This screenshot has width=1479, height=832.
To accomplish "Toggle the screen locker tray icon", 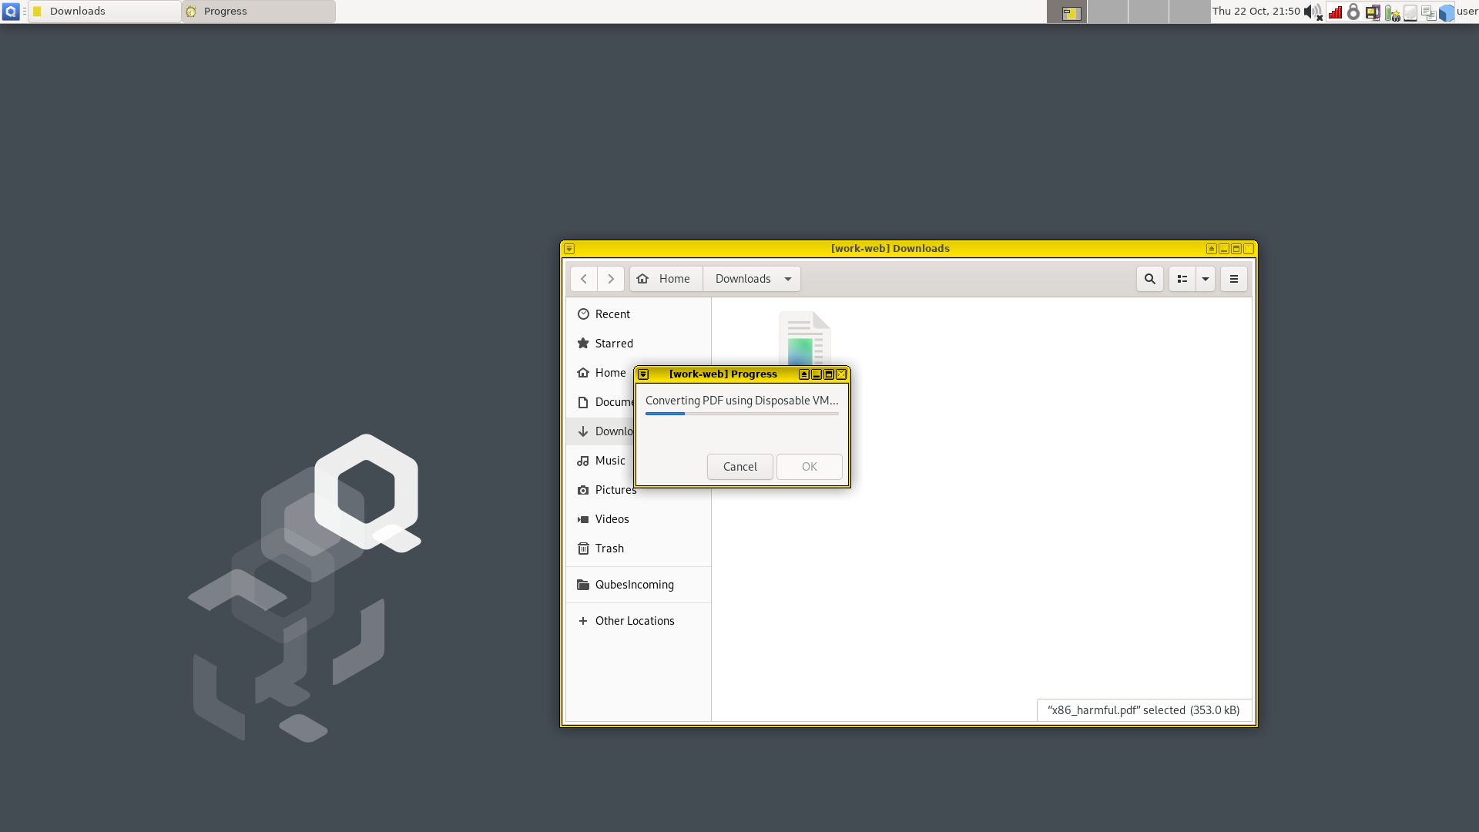I will point(1353,12).
